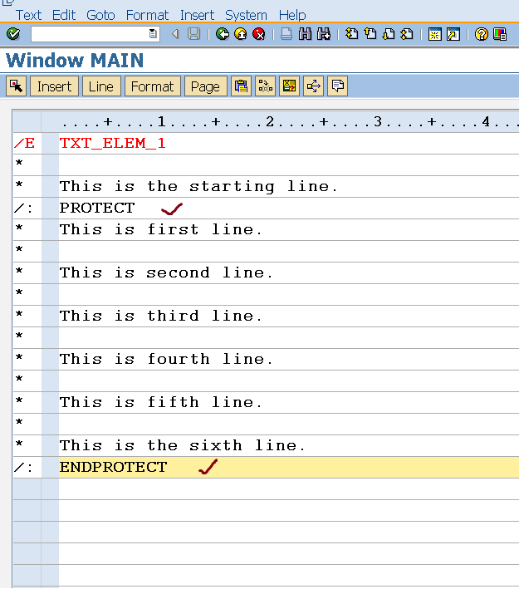Select the /E tag column cell
Screen dimensions: 519x589
pyautogui.click(x=27, y=143)
